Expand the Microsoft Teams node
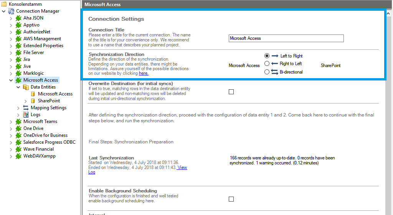 (11, 122)
